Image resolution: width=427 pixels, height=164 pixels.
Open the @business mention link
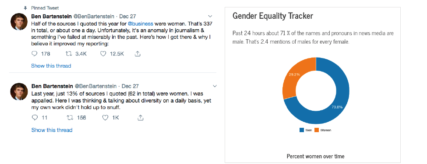tap(141, 23)
